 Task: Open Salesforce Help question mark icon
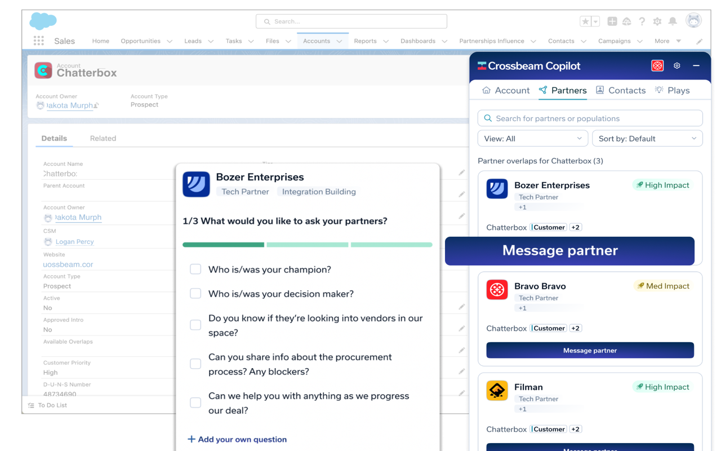(x=642, y=21)
